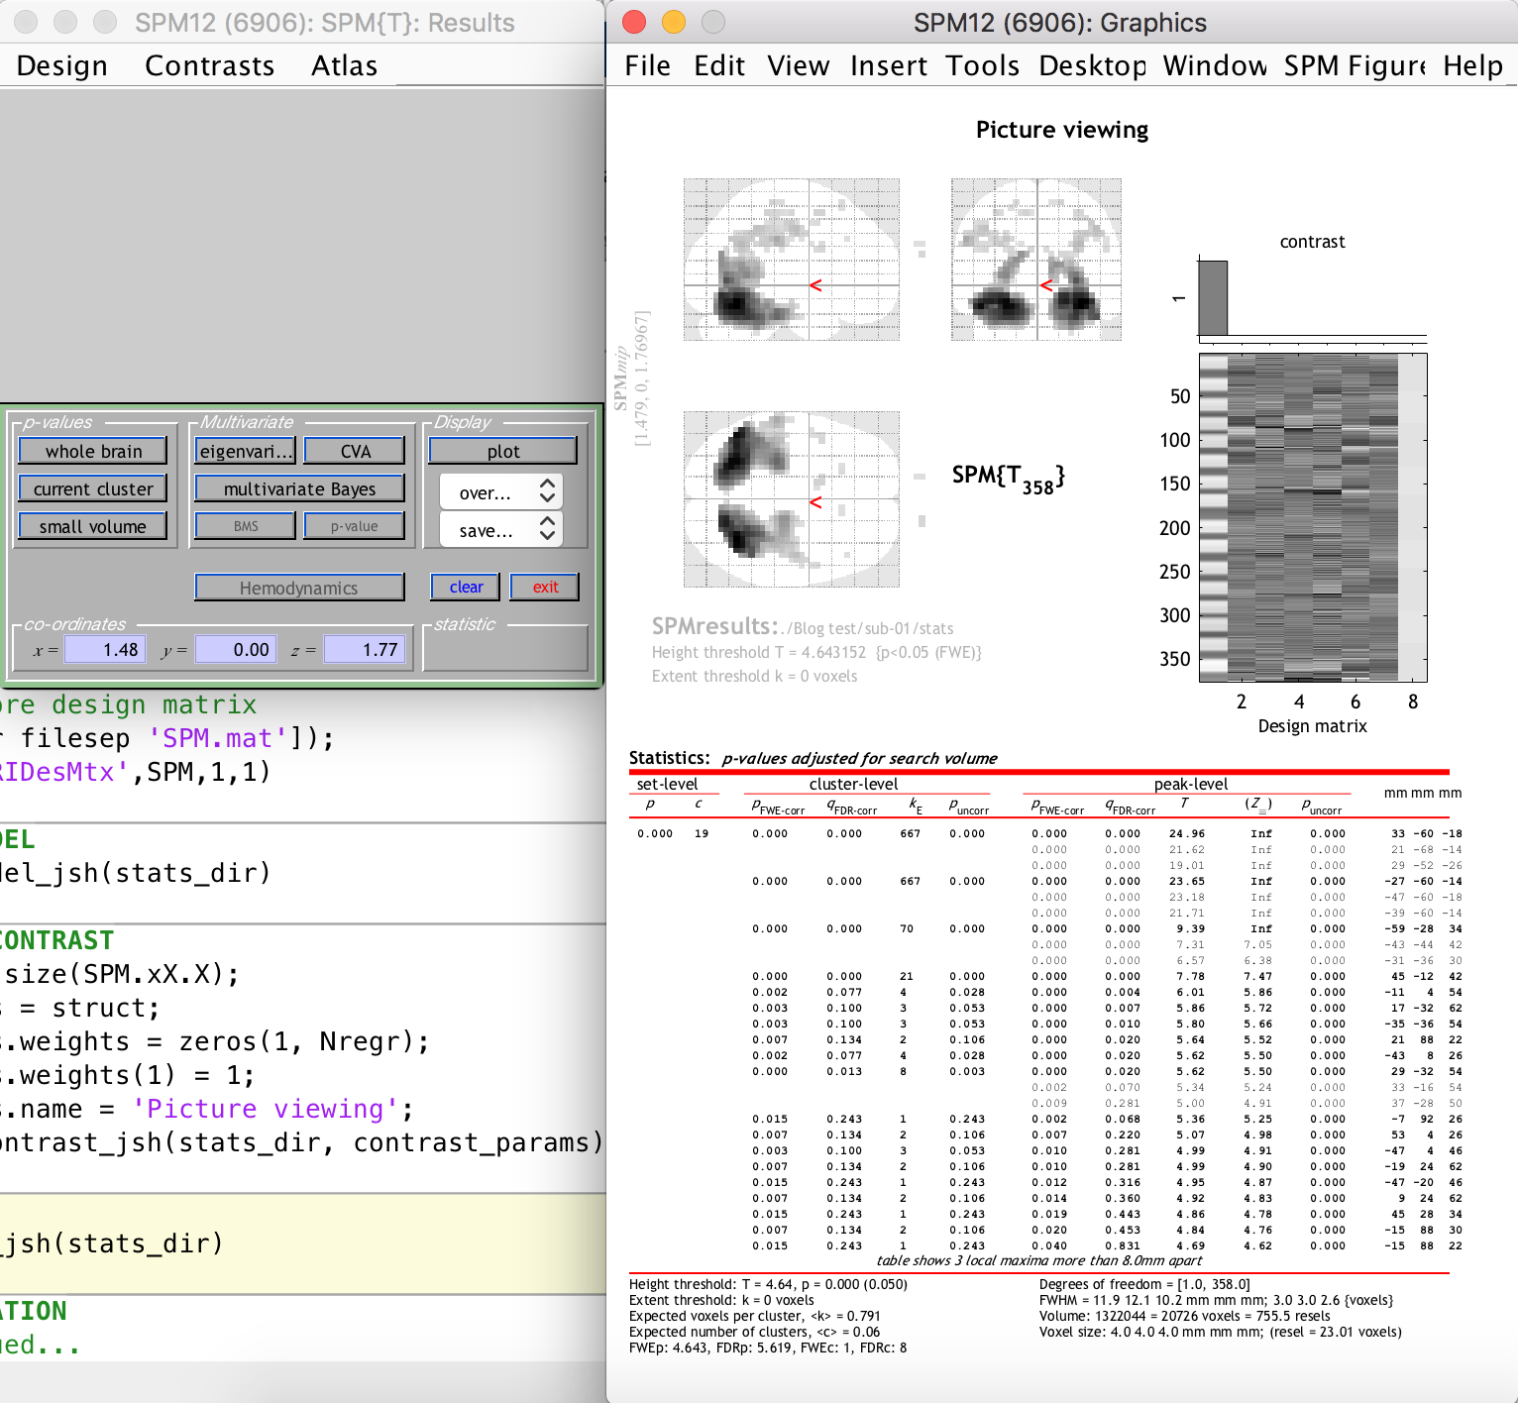1518x1403 pixels.
Task: Click the plot button
Action: pos(503,451)
